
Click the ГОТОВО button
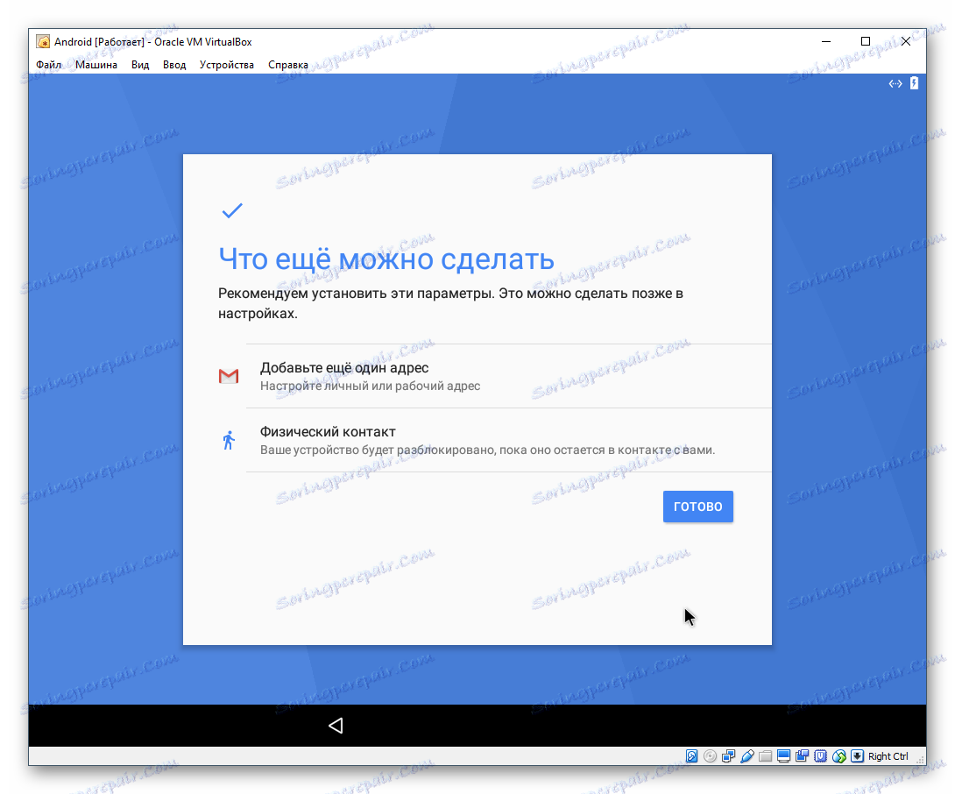pos(698,507)
